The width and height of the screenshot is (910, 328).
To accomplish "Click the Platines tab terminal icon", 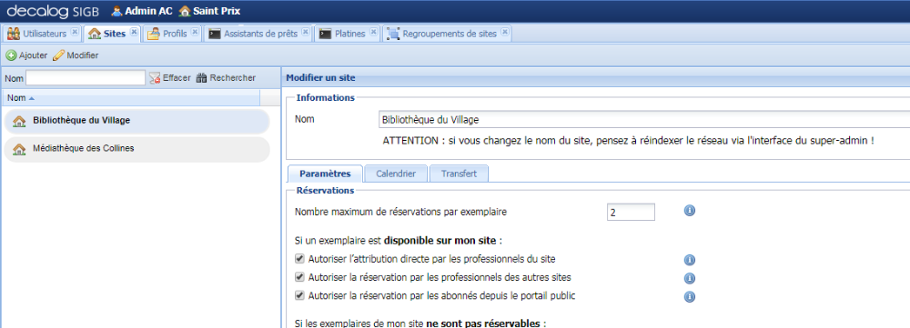I will 326,34.
